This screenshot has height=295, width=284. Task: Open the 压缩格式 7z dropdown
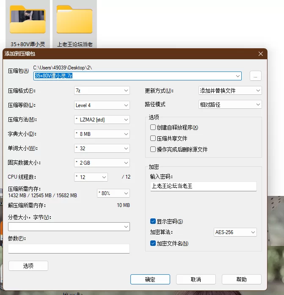click(102, 91)
